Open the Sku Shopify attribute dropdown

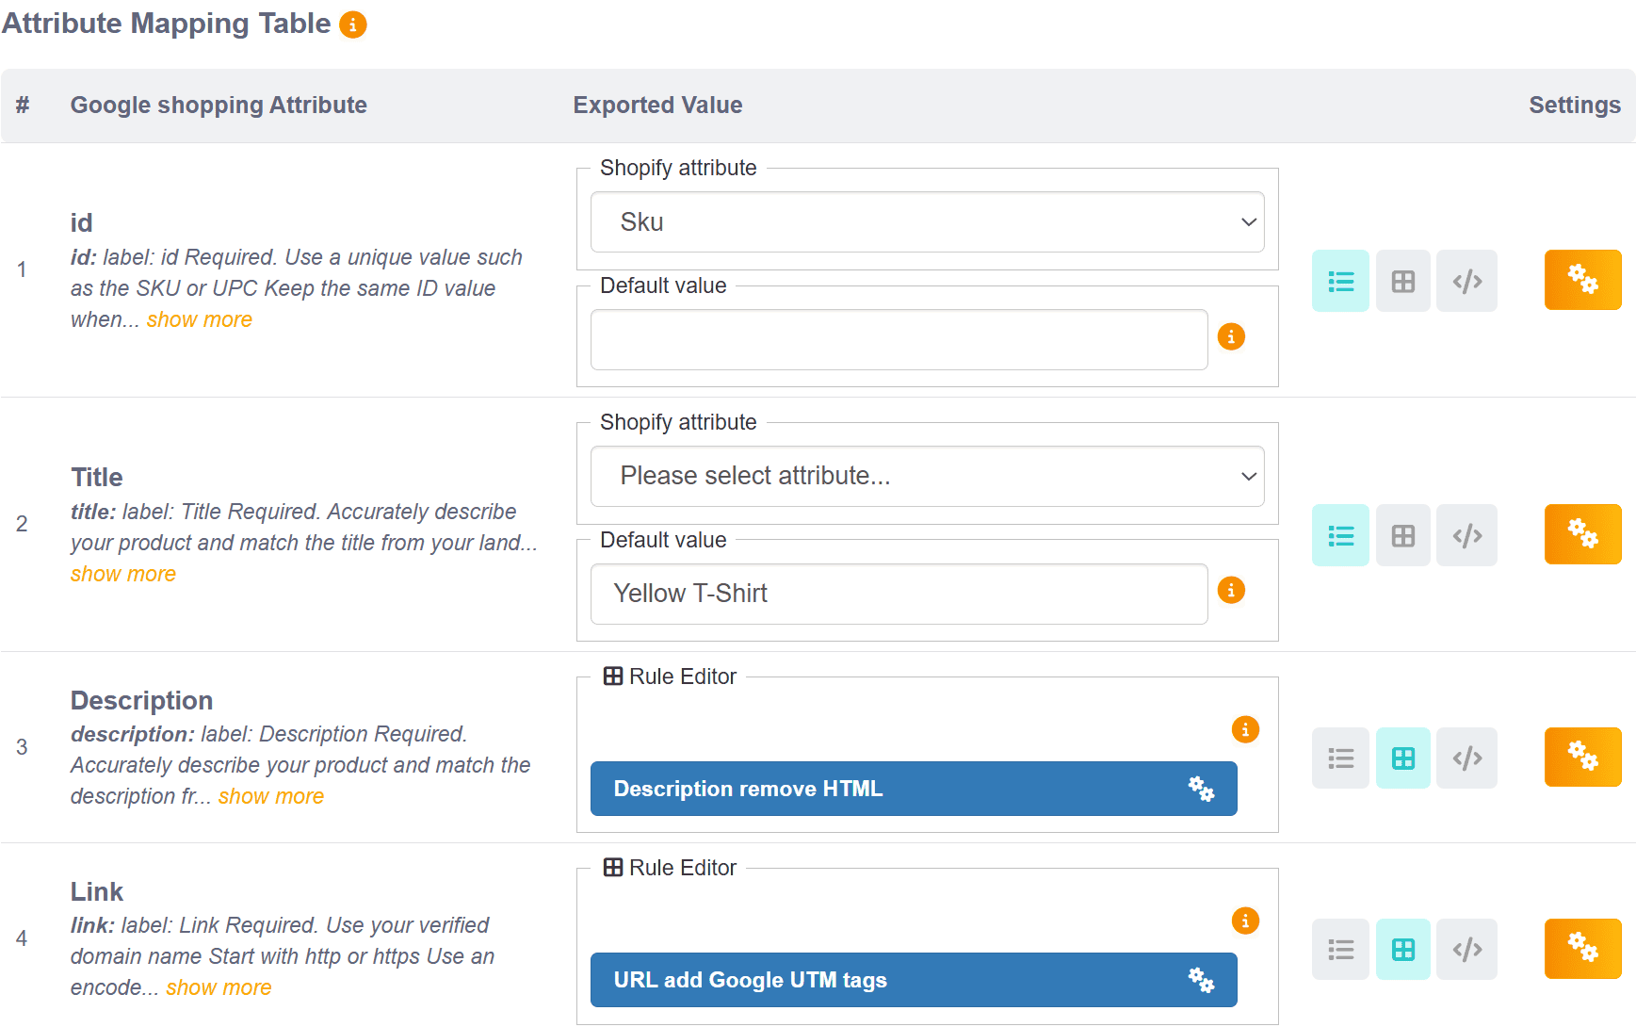[927, 222]
